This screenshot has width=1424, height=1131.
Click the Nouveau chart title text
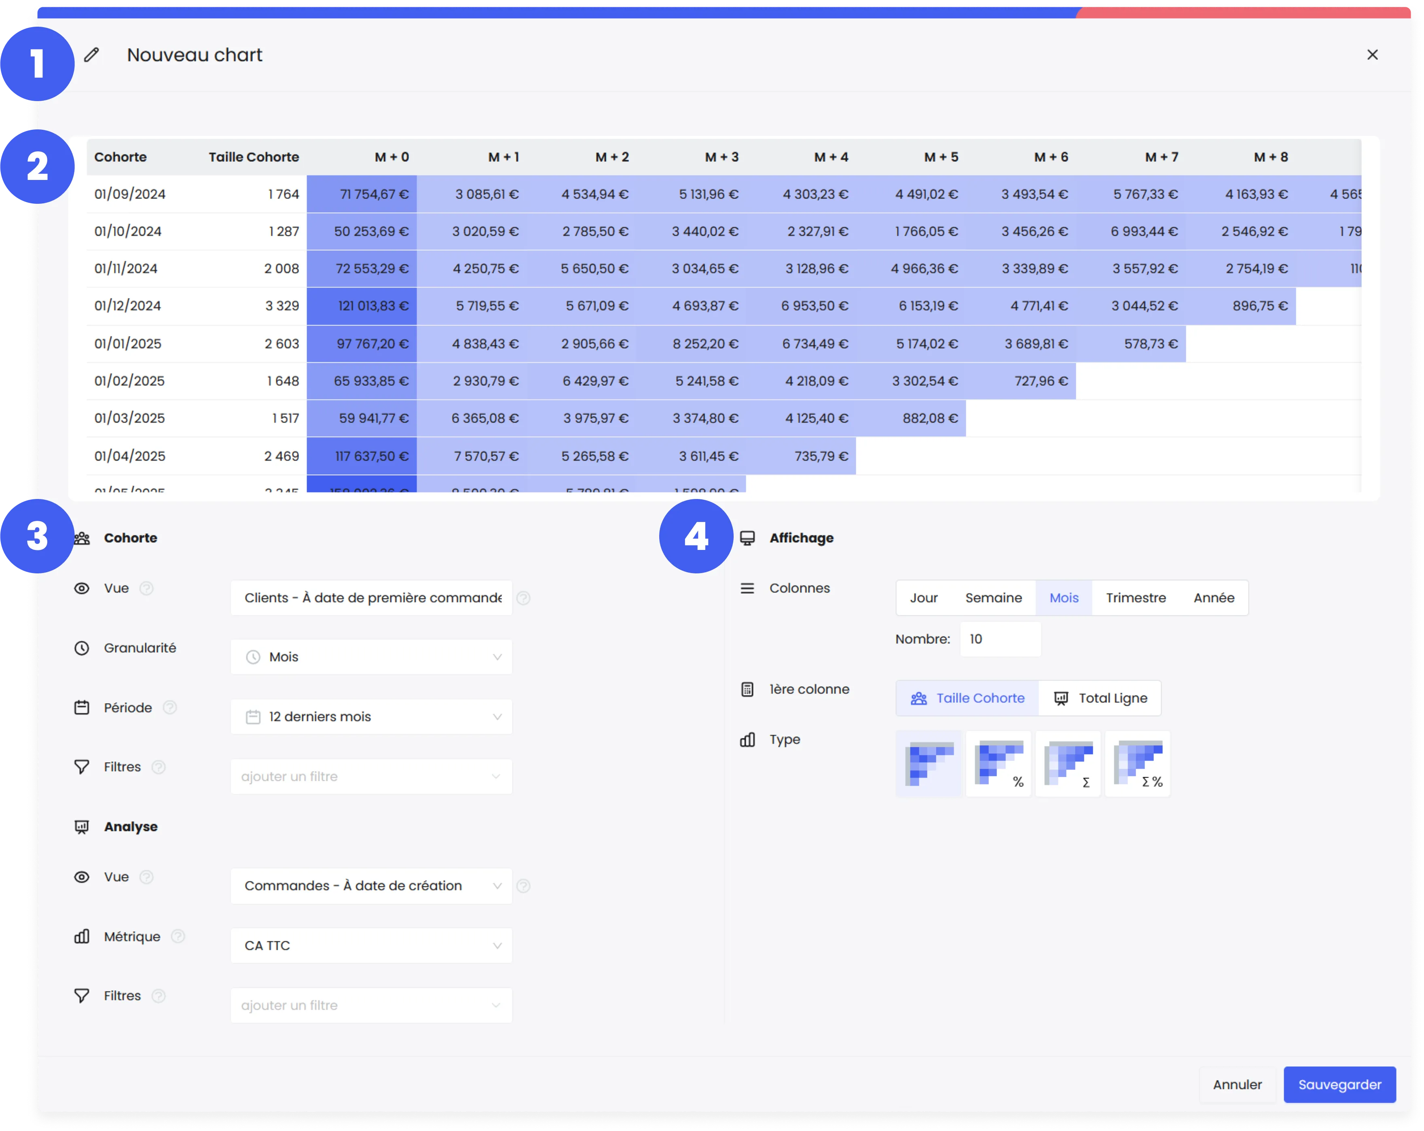pyautogui.click(x=195, y=55)
